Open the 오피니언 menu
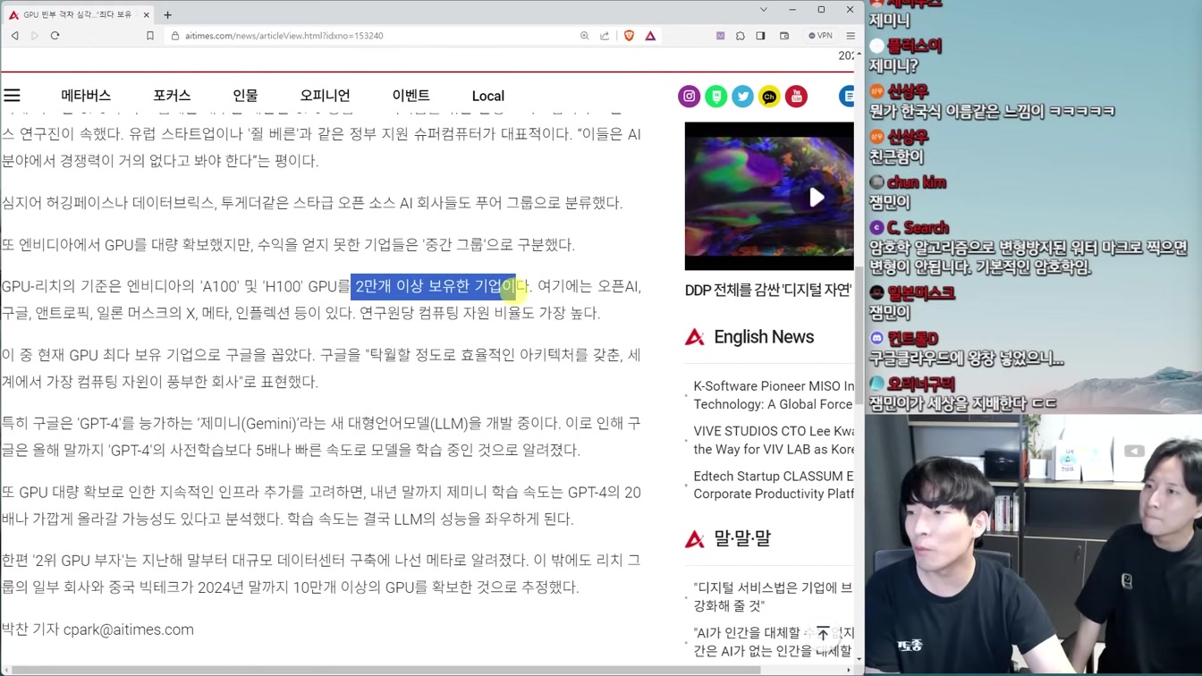 click(x=325, y=96)
